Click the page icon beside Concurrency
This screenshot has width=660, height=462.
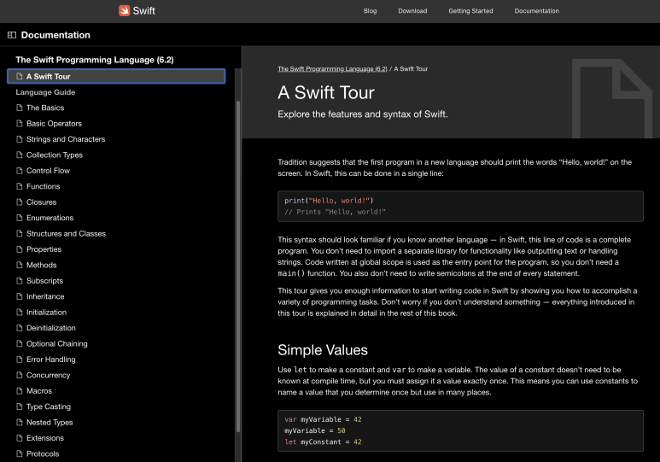click(19, 375)
